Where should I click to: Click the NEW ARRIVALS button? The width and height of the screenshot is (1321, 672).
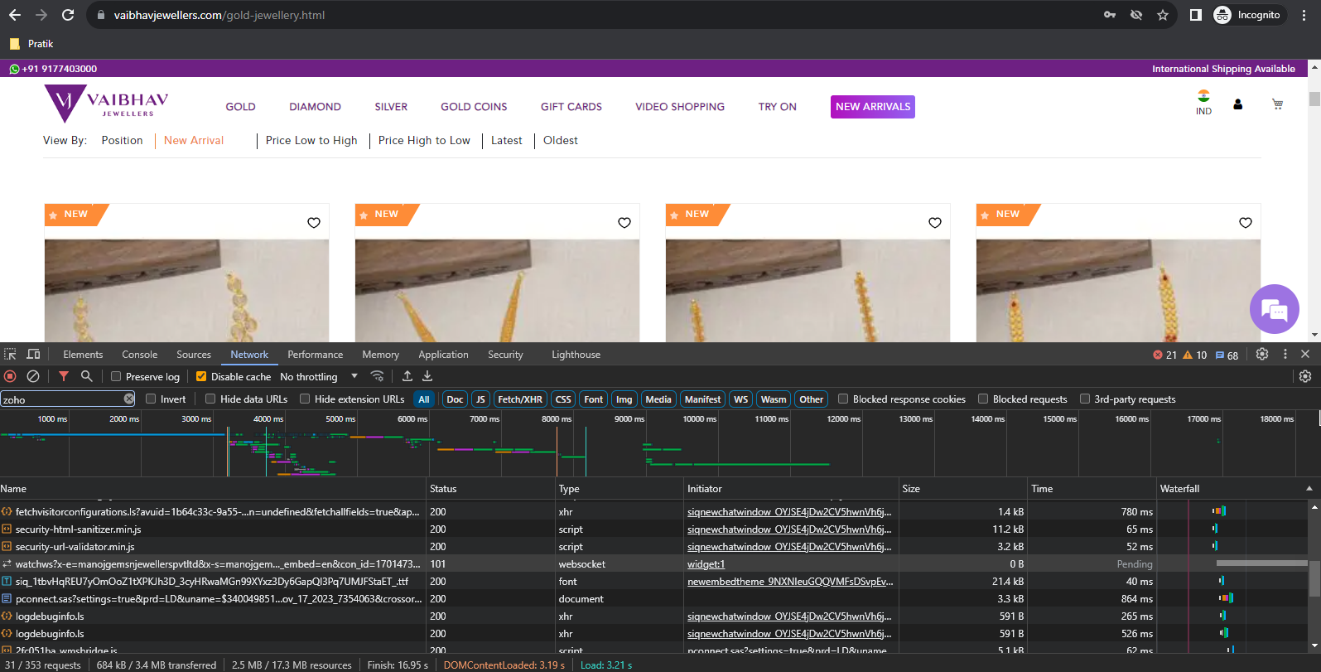[872, 107]
